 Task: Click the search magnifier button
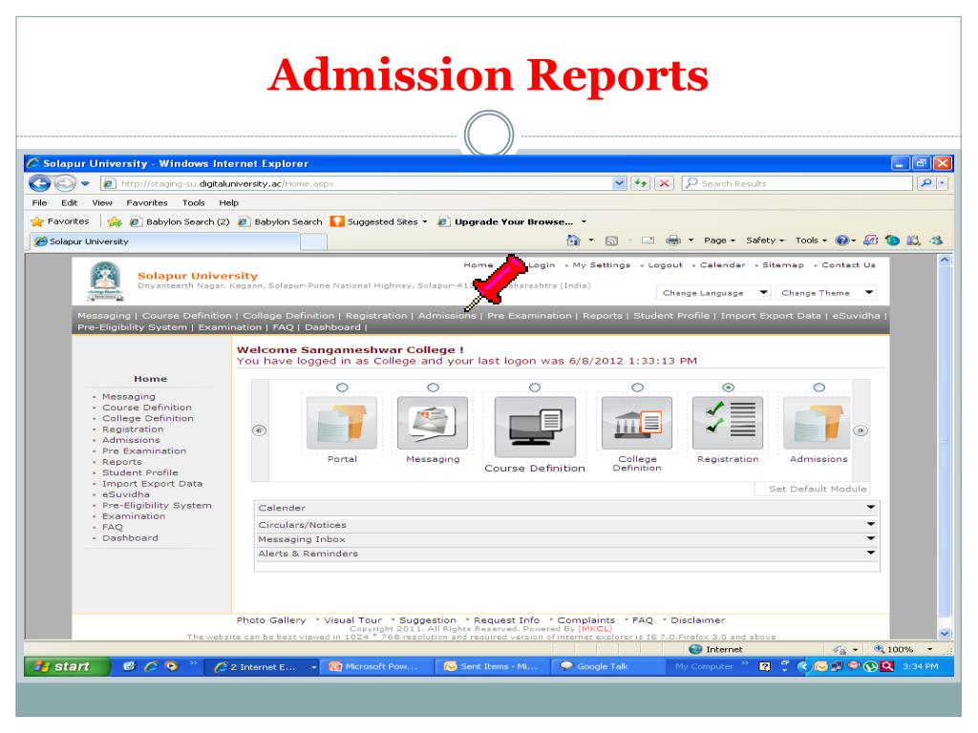click(x=926, y=183)
